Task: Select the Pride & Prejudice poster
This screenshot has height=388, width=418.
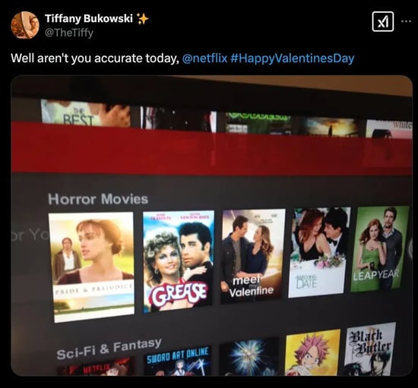Action: coord(91,267)
